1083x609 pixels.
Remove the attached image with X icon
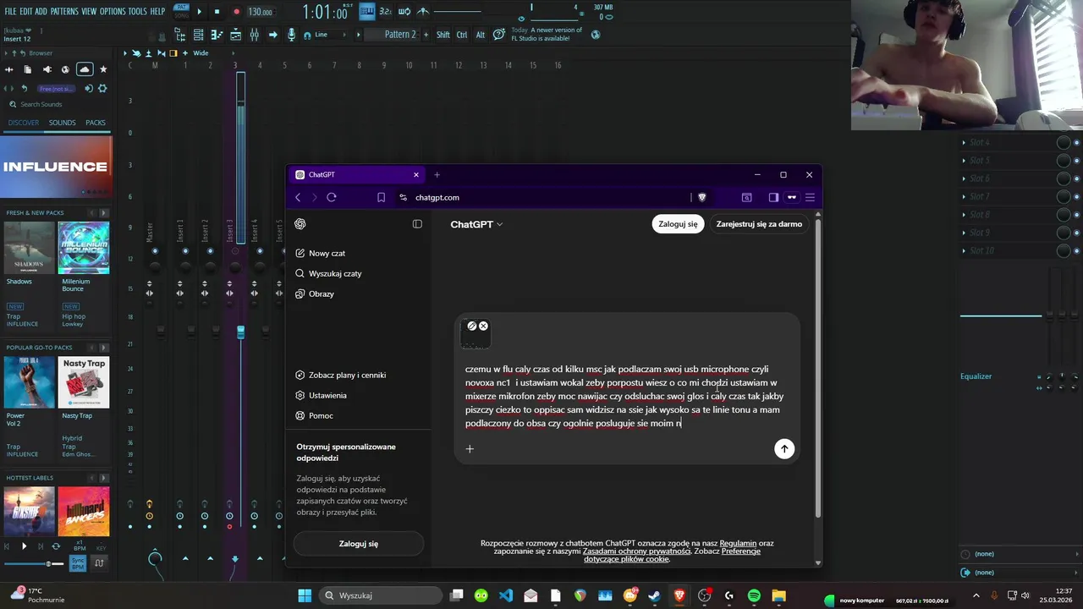(x=483, y=326)
